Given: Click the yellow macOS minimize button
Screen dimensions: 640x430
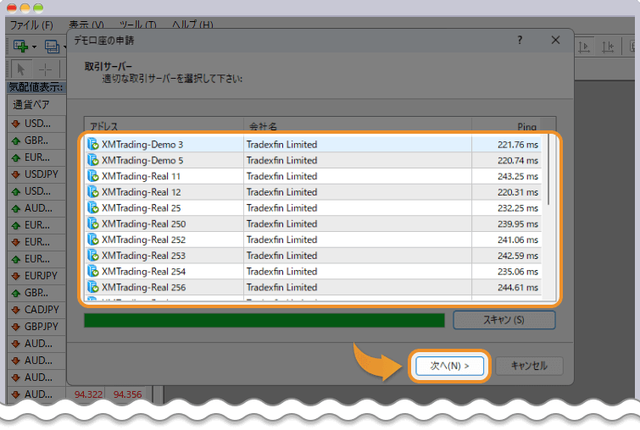Looking at the screenshot, I should tap(25, 8).
